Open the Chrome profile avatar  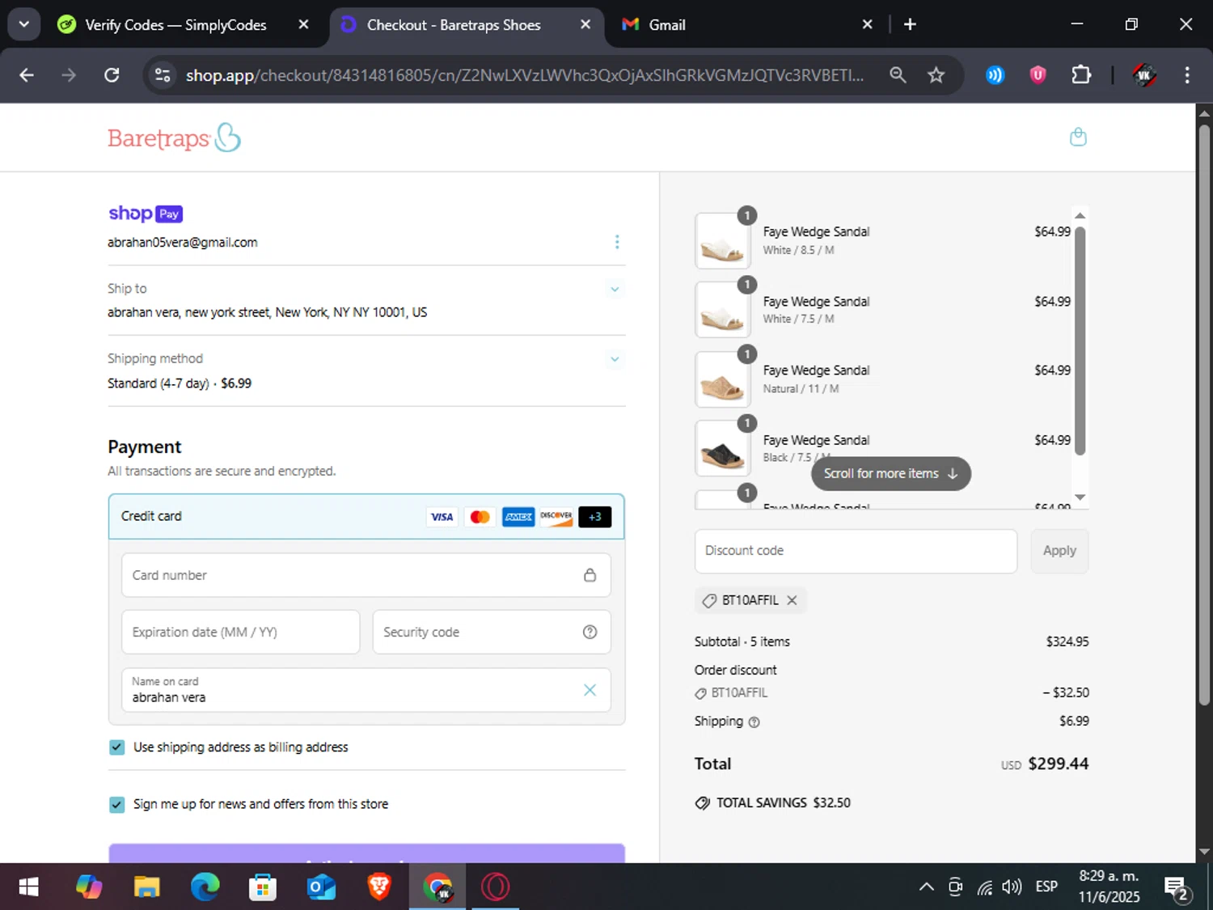[x=1143, y=75]
